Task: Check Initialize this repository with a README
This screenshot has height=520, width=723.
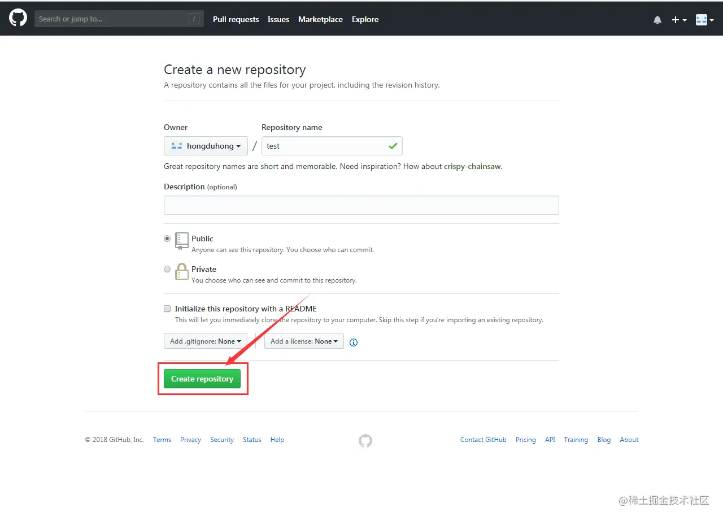Action: coord(167,309)
